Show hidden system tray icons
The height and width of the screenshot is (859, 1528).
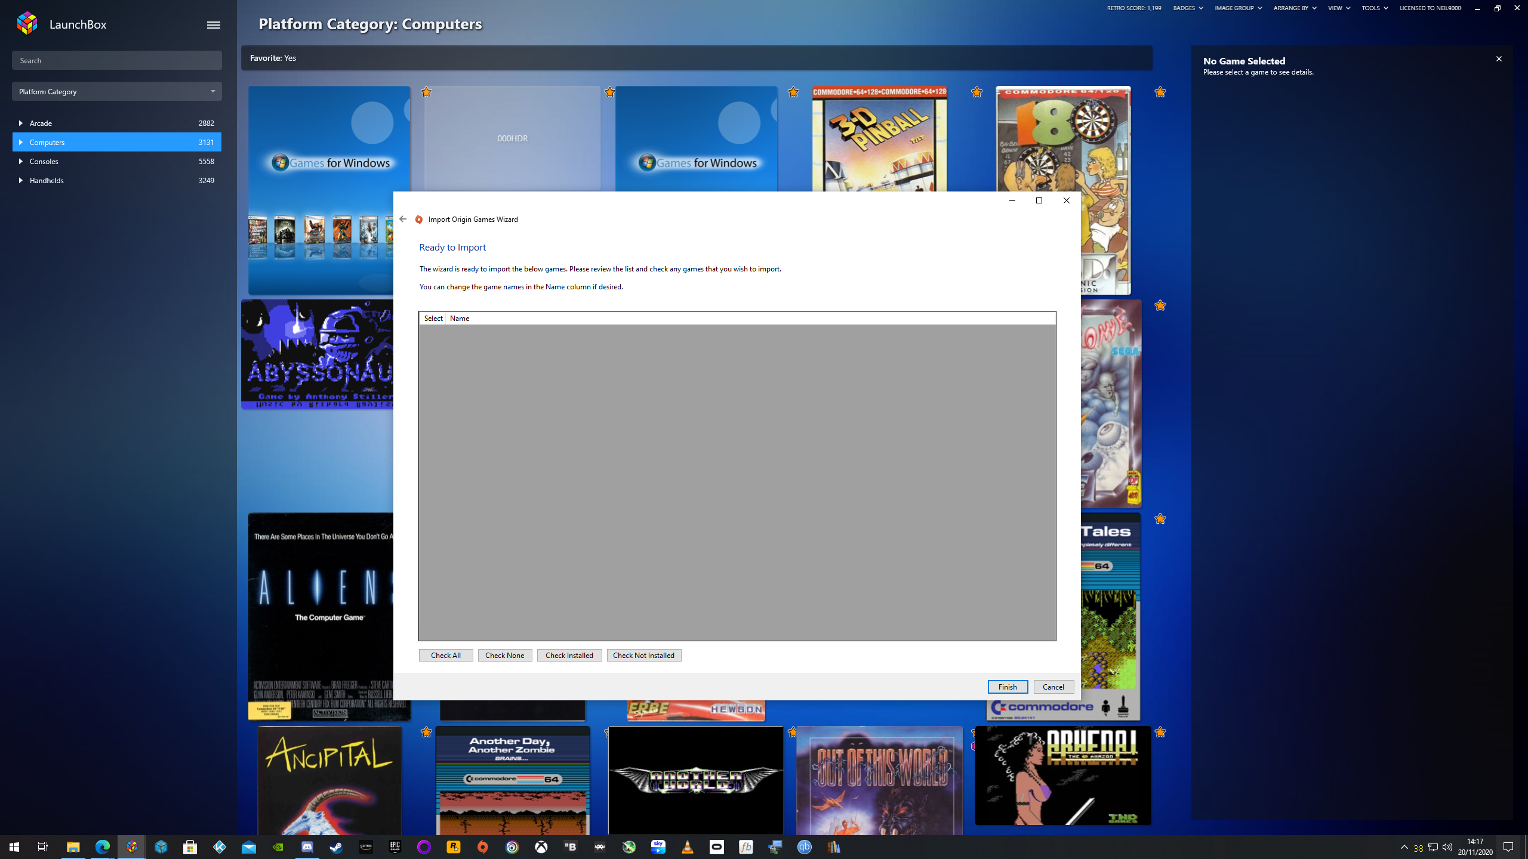[x=1404, y=847]
